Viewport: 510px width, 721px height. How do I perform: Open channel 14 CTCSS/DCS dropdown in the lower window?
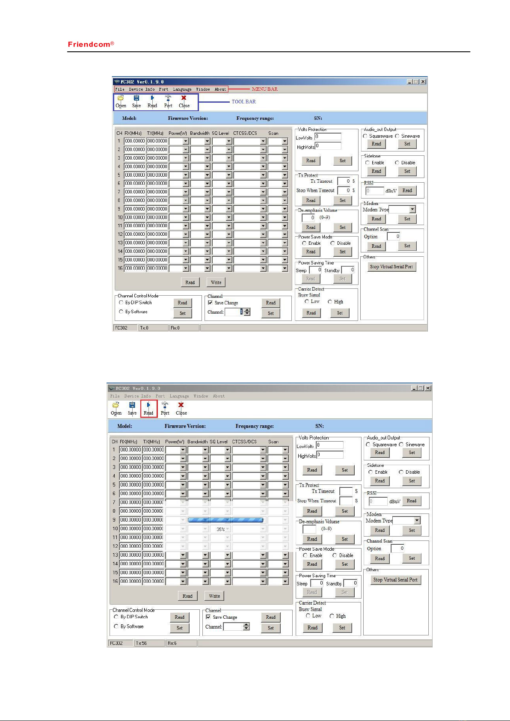pyautogui.click(x=263, y=564)
